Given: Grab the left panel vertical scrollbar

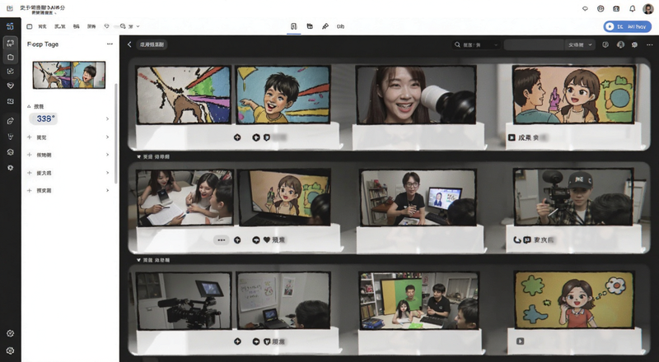Looking at the screenshot, I should (116, 133).
